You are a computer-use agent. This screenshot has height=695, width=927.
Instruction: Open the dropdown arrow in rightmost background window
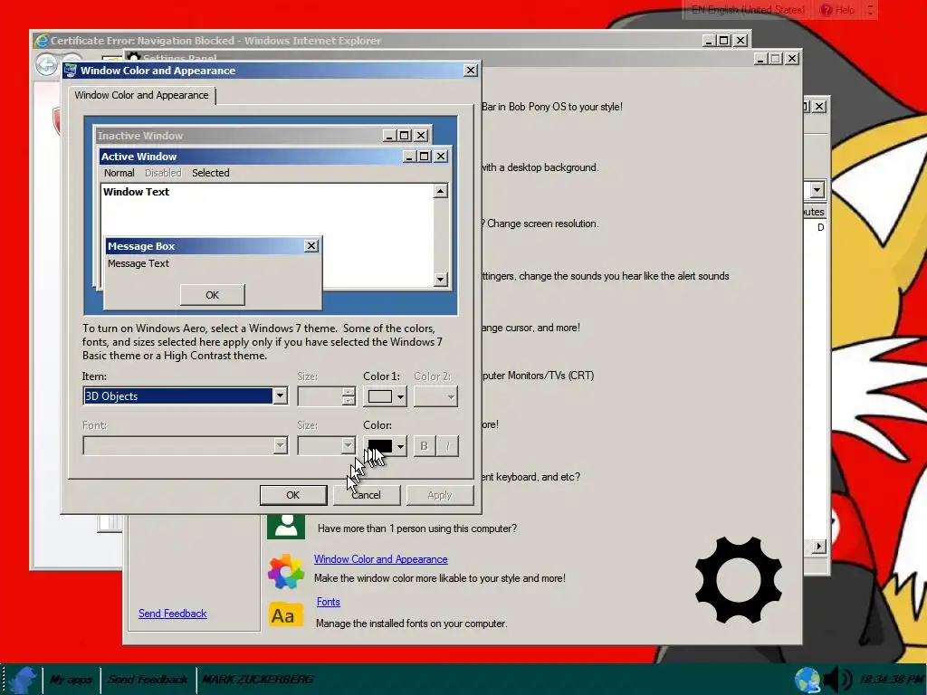pos(817,190)
